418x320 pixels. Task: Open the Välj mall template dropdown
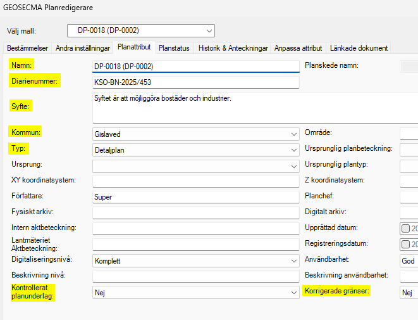click(x=140, y=30)
